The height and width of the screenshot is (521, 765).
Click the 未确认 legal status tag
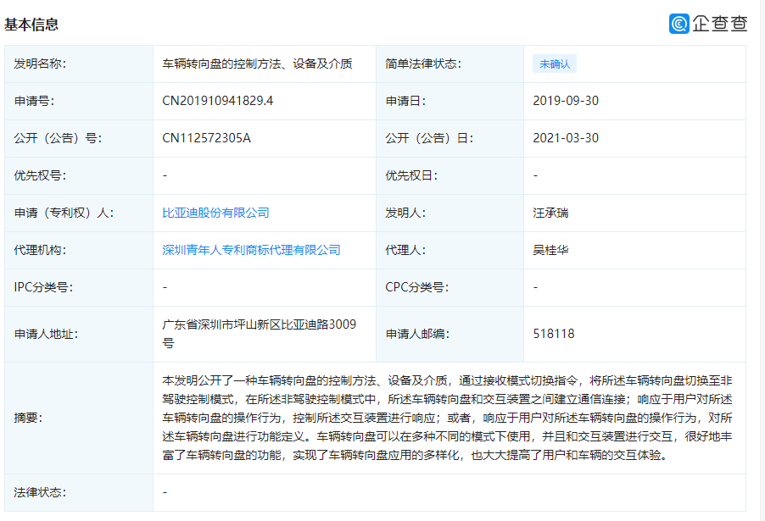click(x=555, y=64)
